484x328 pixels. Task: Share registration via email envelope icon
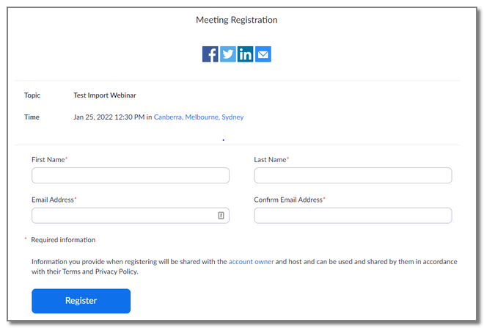click(263, 54)
